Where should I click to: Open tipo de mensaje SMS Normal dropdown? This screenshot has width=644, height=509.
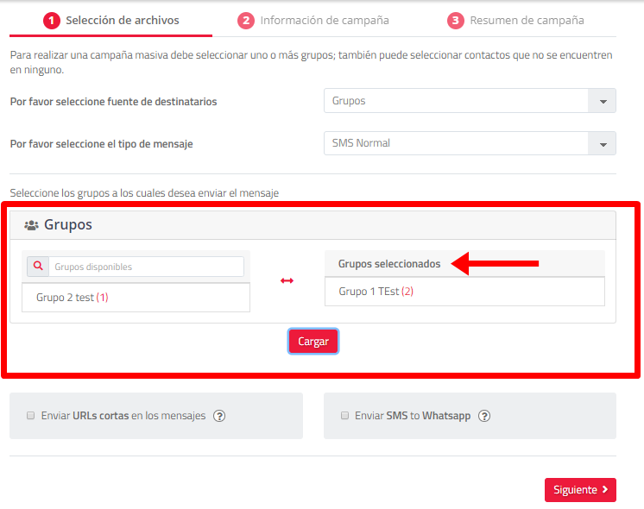[x=470, y=143]
